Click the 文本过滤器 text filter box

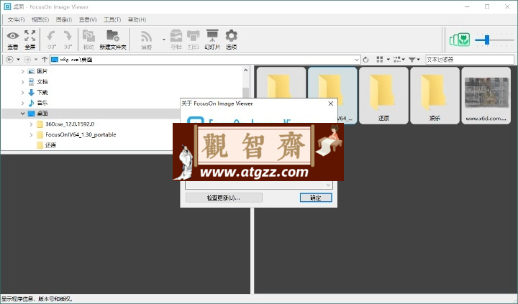coord(470,60)
